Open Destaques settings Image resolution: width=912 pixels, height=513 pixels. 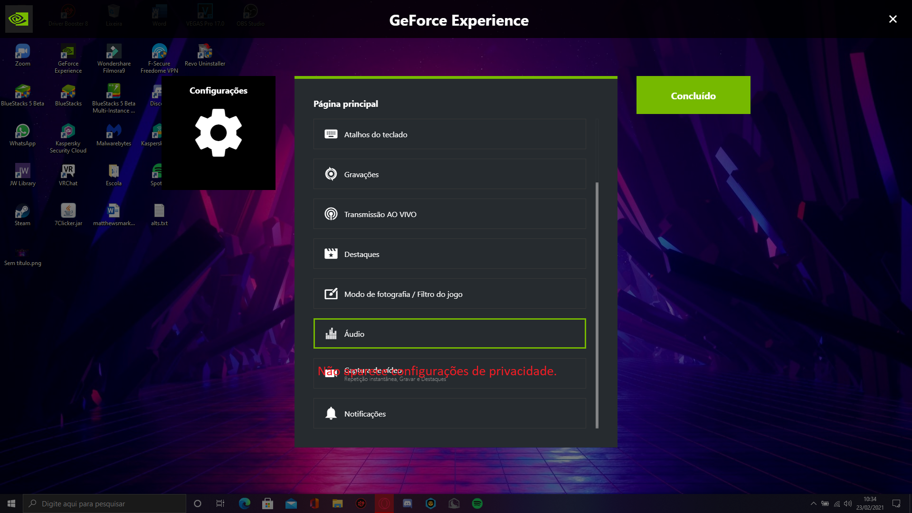pos(449,254)
